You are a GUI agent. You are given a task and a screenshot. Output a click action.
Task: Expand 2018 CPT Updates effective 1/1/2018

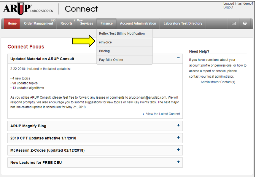(x=179, y=137)
